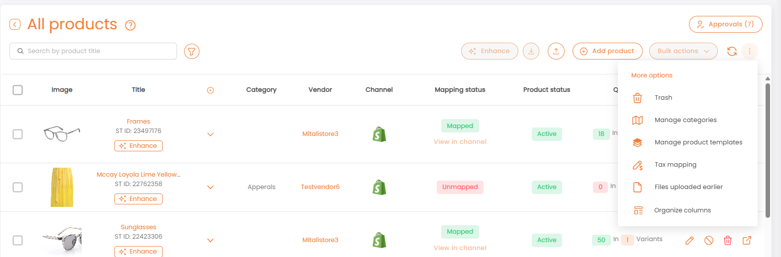The image size is (781, 257).
Task: Click the Shopify channel icon for Frames
Action: (x=380, y=134)
